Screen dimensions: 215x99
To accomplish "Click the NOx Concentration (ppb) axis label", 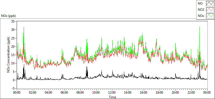I will (x=9, y=55).
